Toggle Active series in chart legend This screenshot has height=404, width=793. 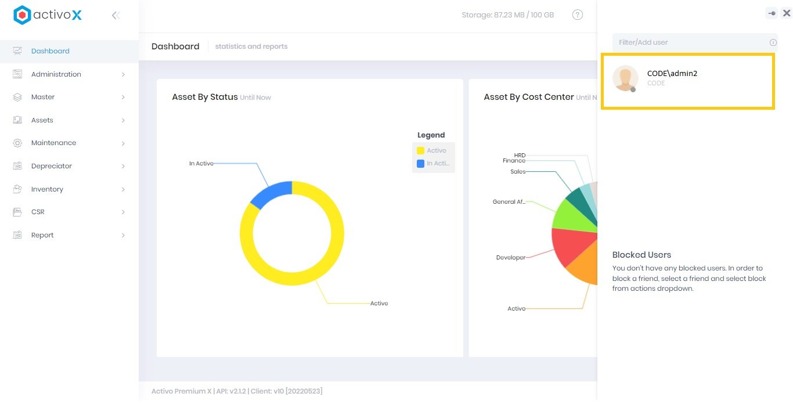pyautogui.click(x=431, y=151)
